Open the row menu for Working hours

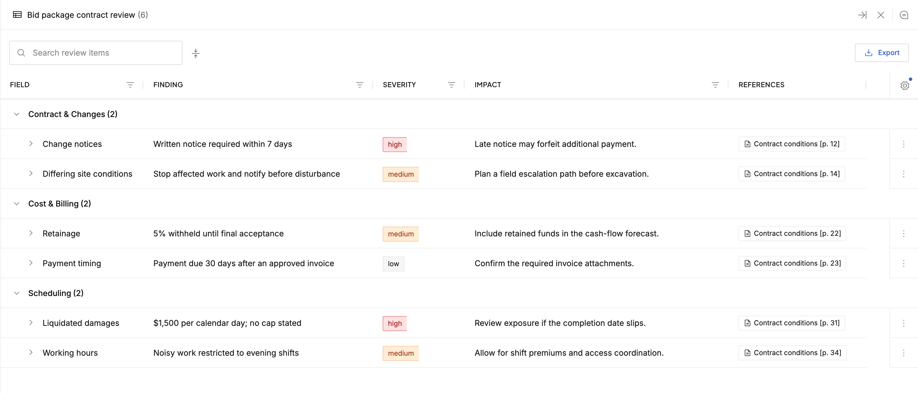coord(903,353)
